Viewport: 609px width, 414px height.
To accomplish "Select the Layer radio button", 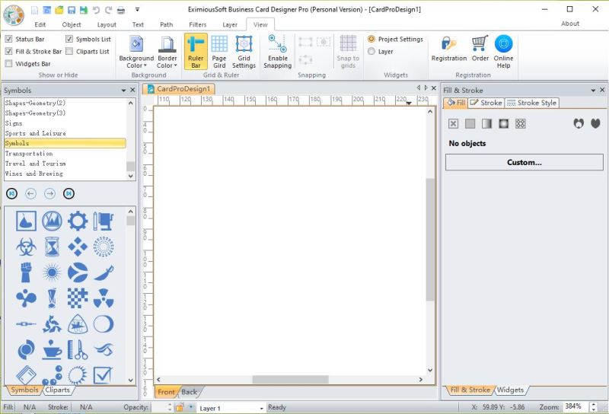I will coord(371,51).
